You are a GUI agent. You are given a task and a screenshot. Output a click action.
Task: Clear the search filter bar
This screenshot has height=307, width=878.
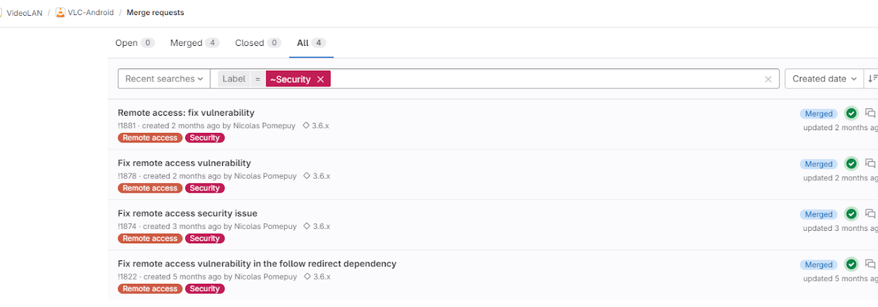tap(768, 79)
